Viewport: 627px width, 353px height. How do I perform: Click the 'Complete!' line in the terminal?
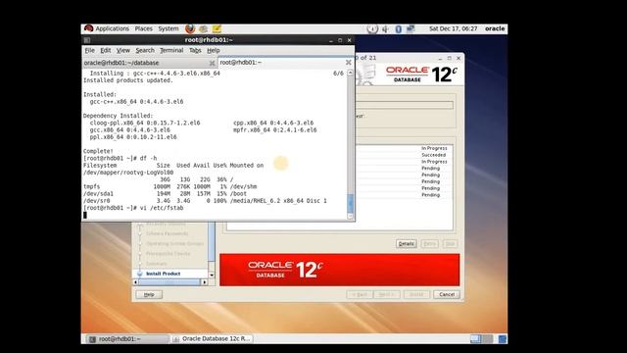(x=98, y=151)
